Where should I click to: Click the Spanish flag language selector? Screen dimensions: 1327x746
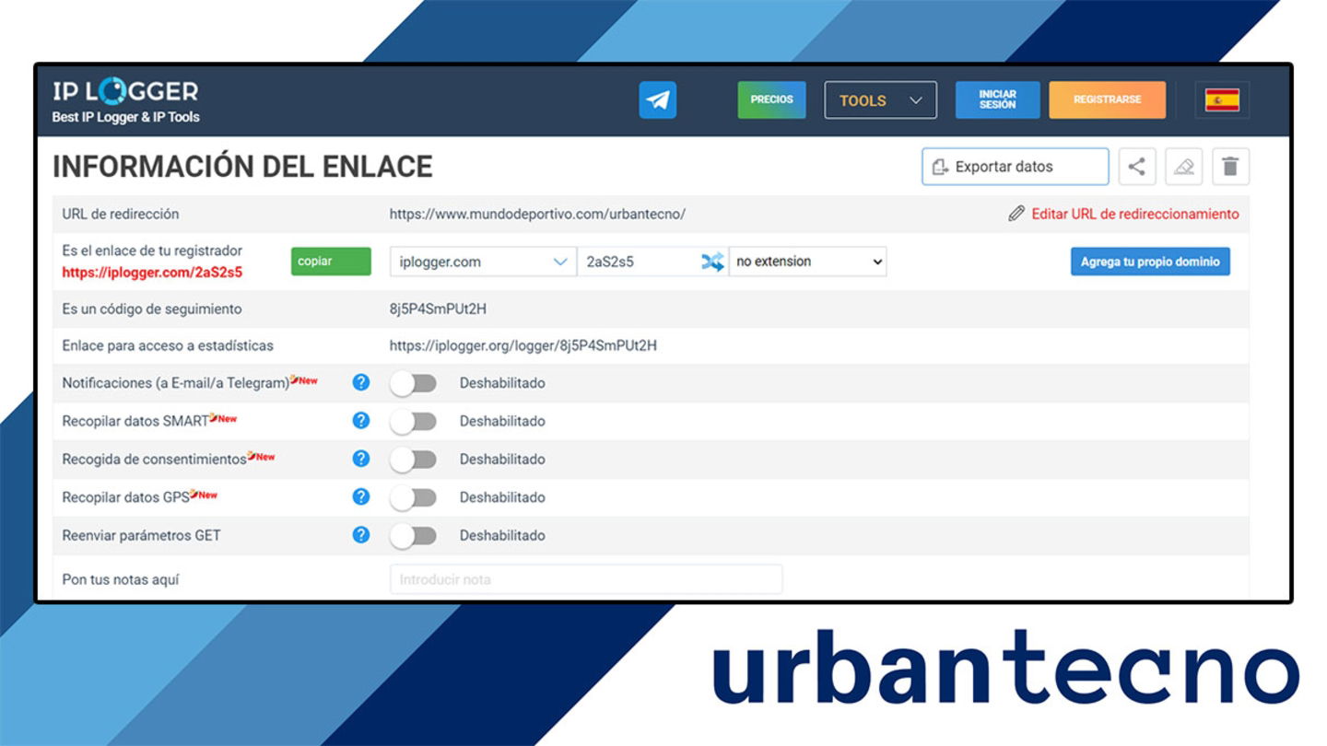click(1222, 100)
